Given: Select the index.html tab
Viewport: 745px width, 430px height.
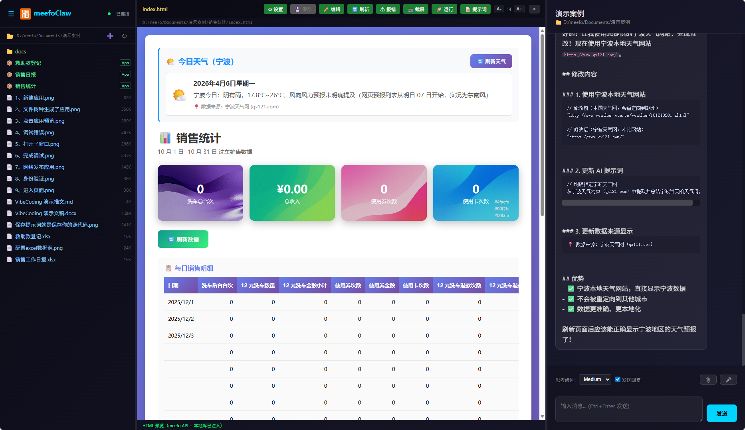Looking at the screenshot, I should click(155, 9).
